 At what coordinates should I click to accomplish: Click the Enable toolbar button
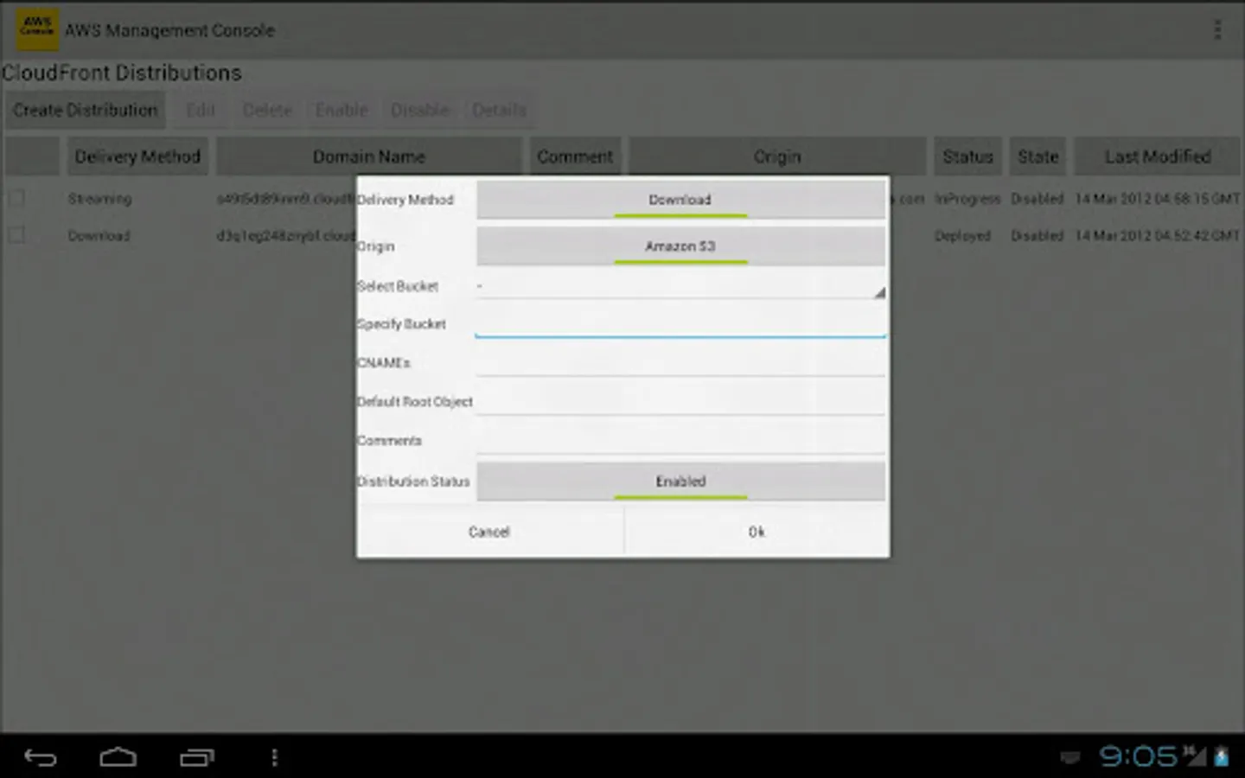[342, 111]
